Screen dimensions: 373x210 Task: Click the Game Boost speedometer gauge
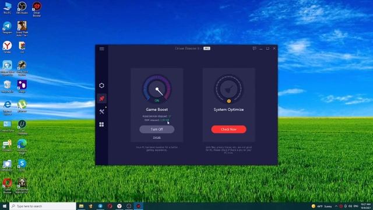point(157,89)
